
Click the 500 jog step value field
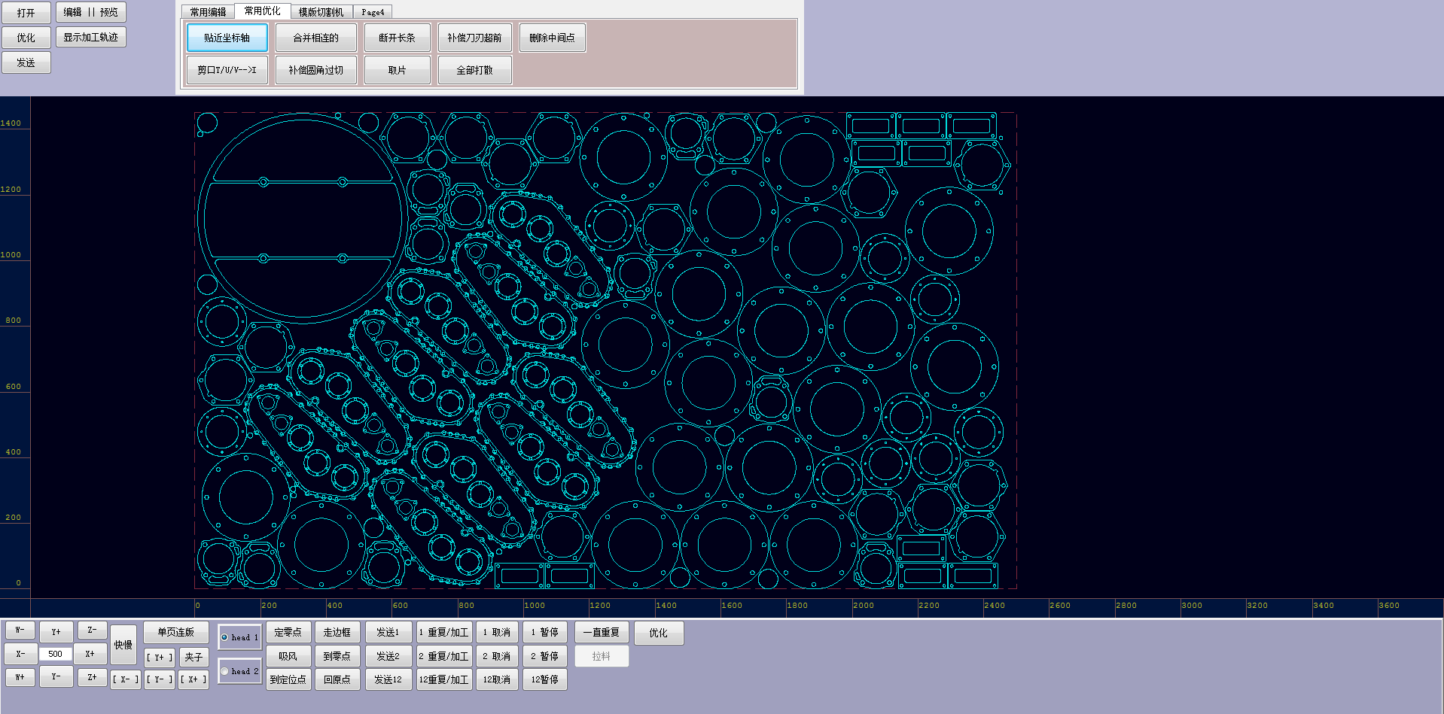click(55, 654)
